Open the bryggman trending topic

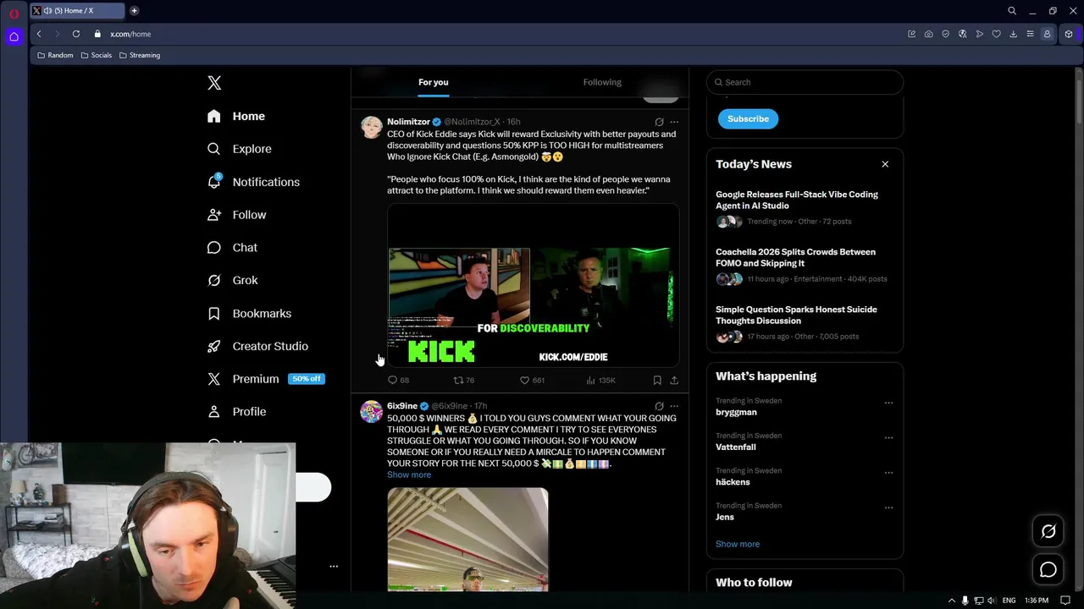(736, 412)
